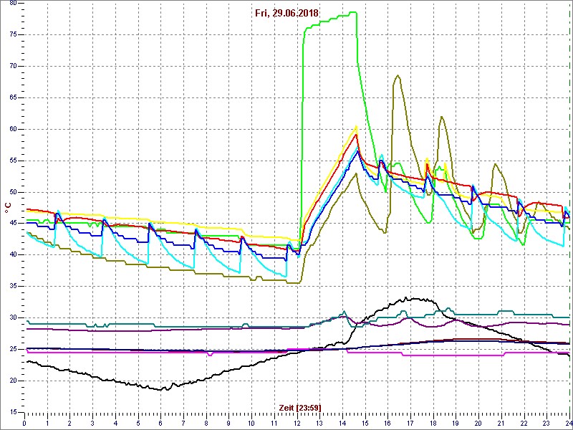Click hour 9 on the time axis
This screenshot has height=430, width=573.
click(228, 423)
